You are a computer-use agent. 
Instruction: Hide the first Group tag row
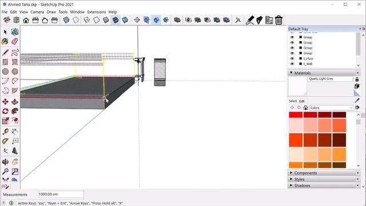point(292,37)
